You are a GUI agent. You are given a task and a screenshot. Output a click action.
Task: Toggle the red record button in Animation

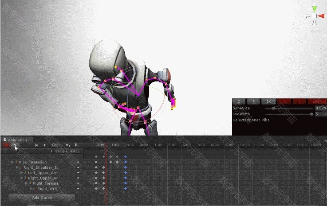coord(6,145)
